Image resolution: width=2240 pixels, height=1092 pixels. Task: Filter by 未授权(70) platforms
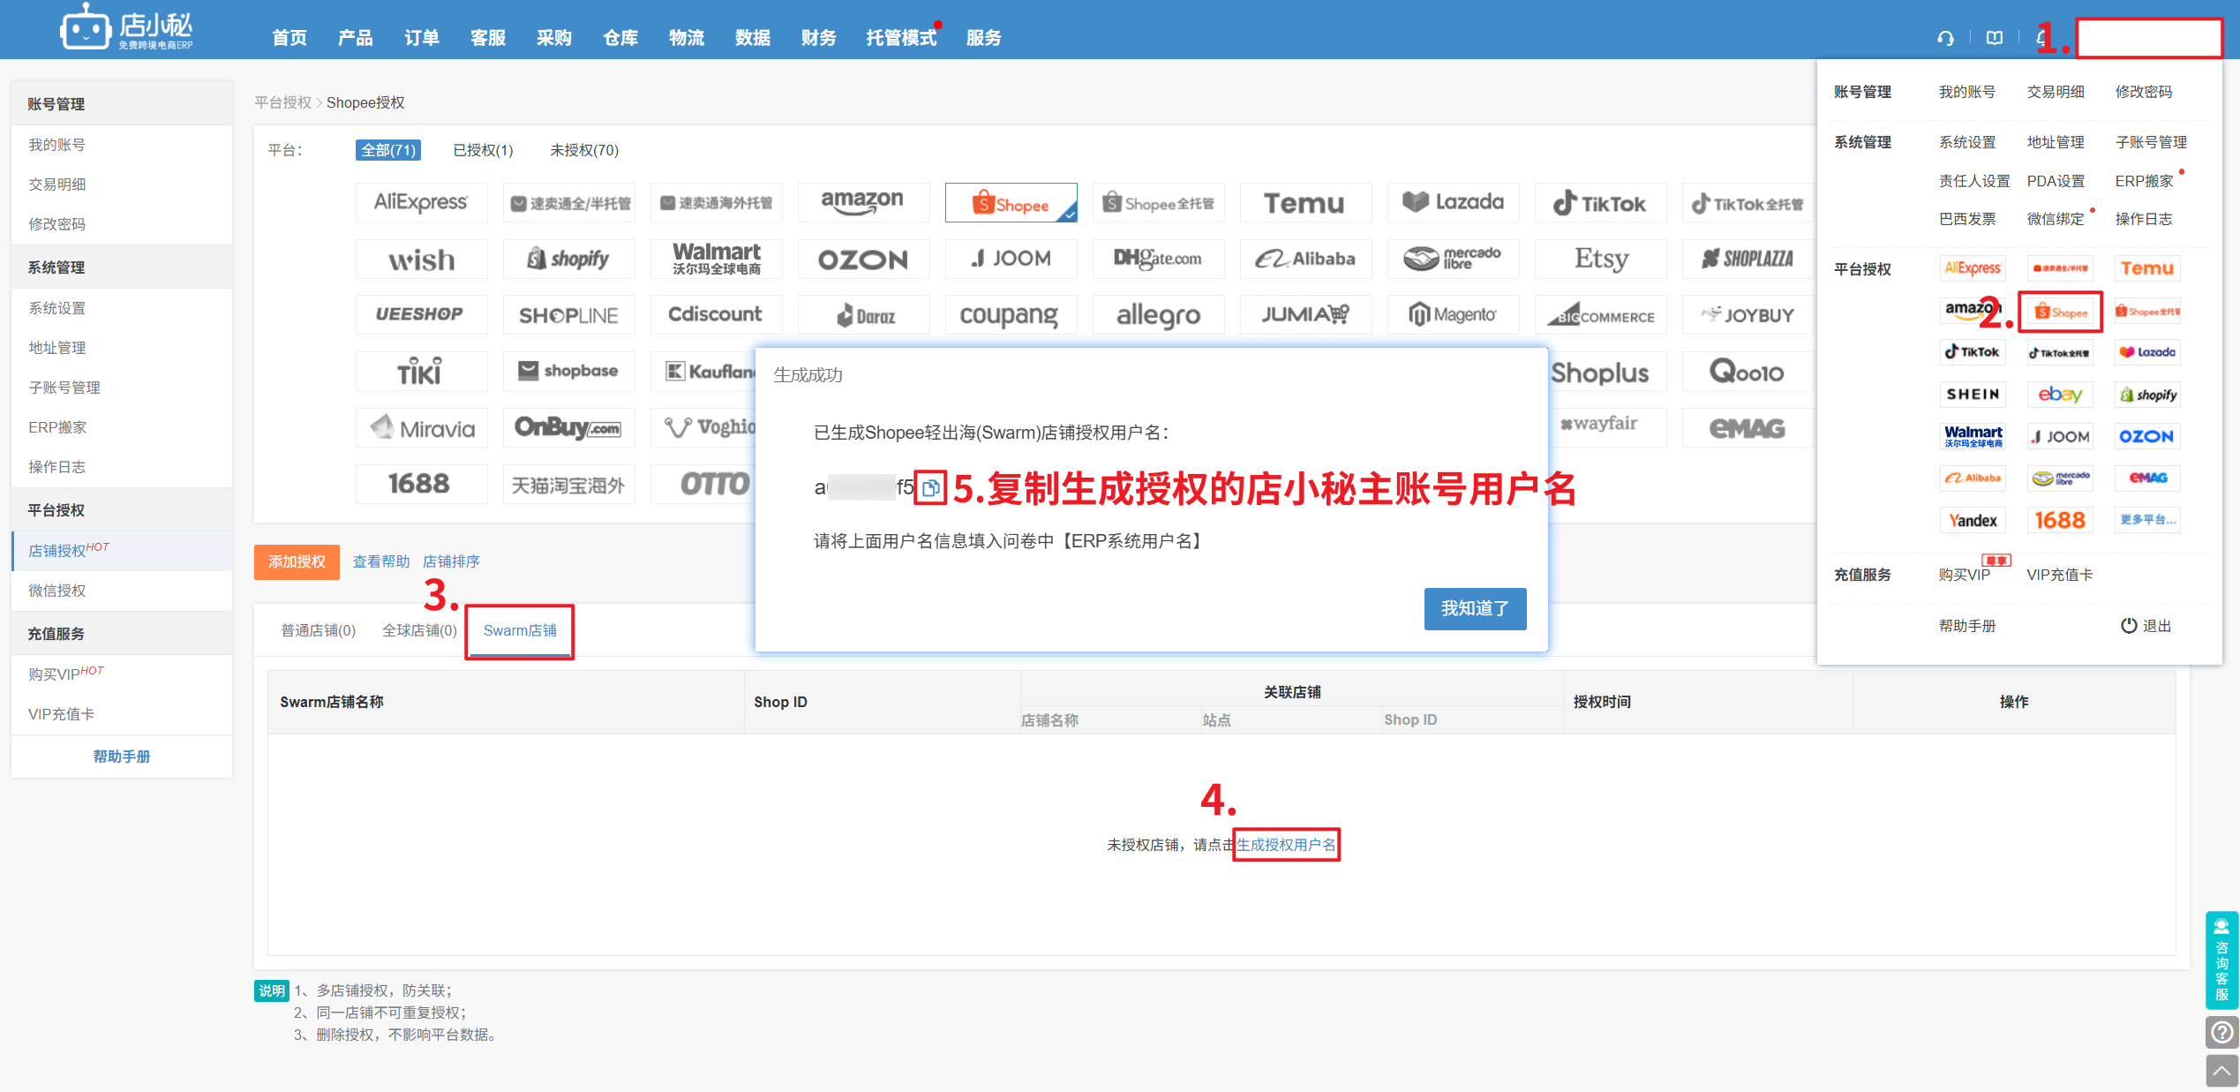point(584,150)
